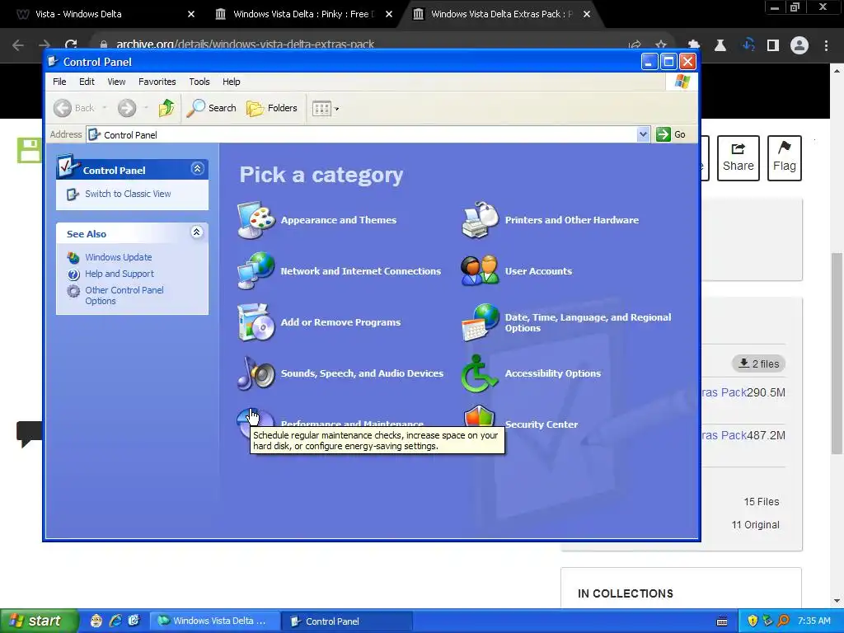
Task: Open the Edit menu
Action: (x=87, y=82)
